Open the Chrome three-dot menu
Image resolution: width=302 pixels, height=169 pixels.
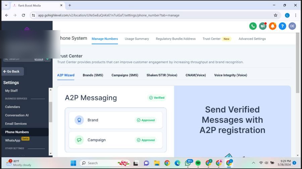(296, 15)
